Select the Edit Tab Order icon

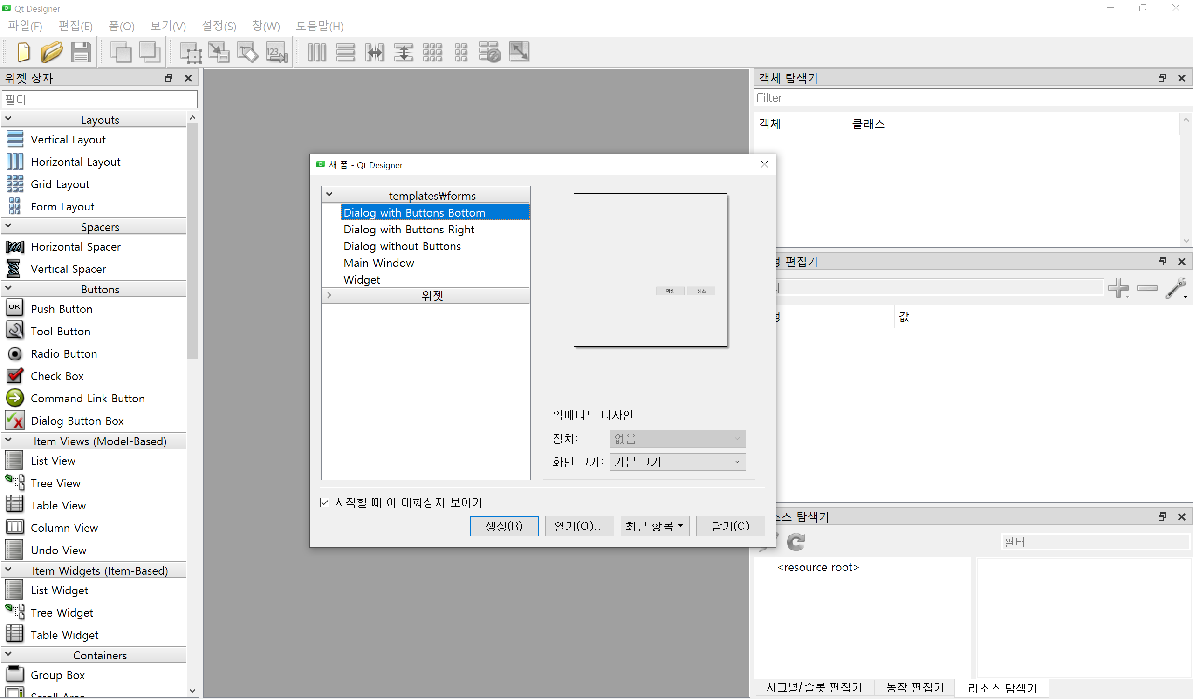[276, 52]
